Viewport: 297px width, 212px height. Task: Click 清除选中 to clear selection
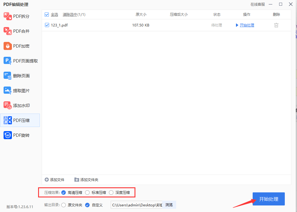70,15
